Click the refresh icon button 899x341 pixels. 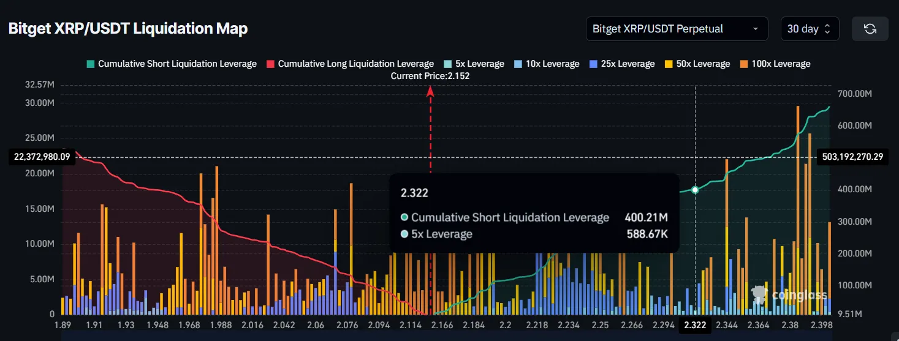coord(870,29)
